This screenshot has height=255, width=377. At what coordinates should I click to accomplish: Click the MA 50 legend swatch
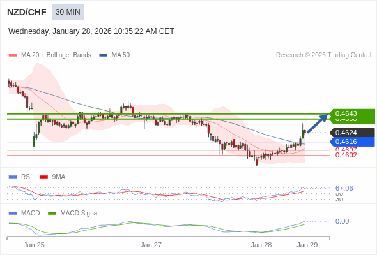[104, 55]
